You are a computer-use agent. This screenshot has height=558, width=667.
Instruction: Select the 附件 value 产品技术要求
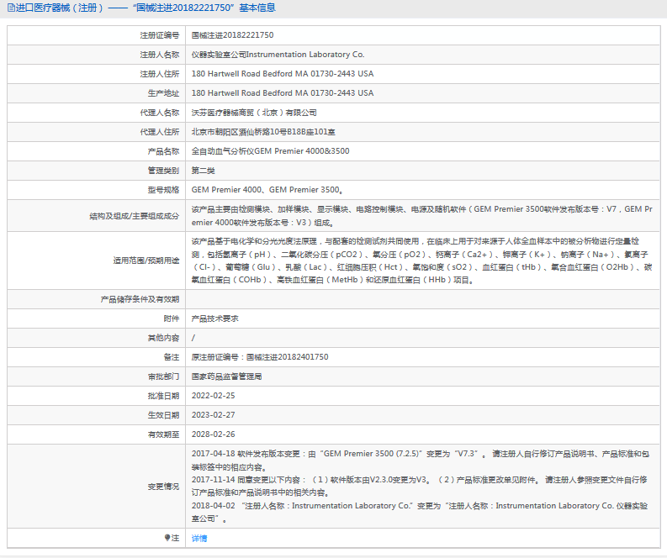pos(214,318)
